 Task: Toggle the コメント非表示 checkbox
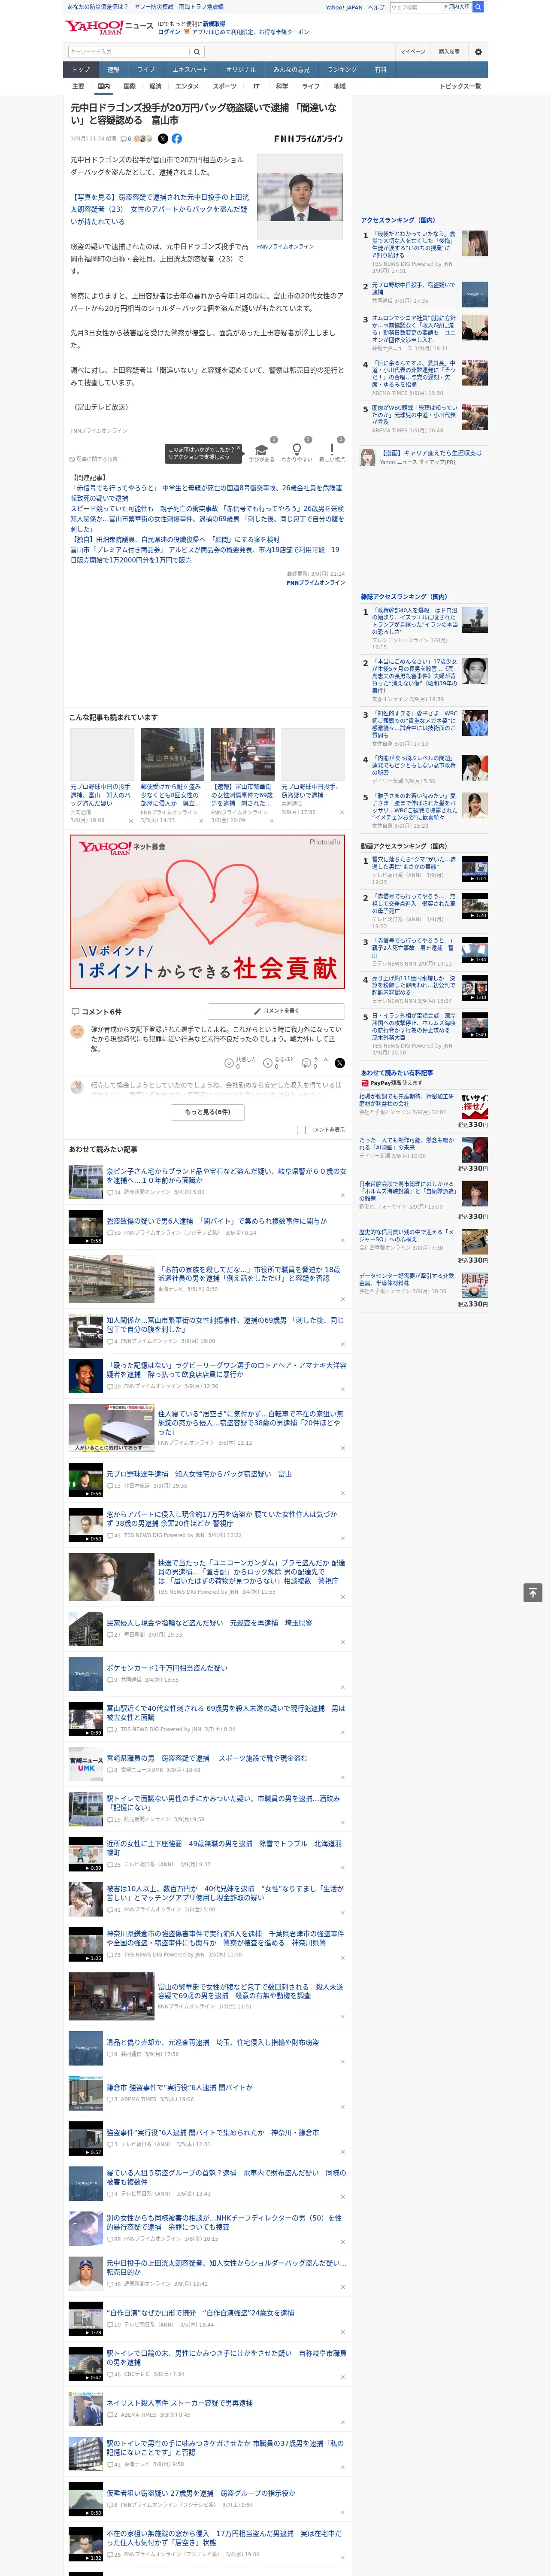click(301, 1129)
